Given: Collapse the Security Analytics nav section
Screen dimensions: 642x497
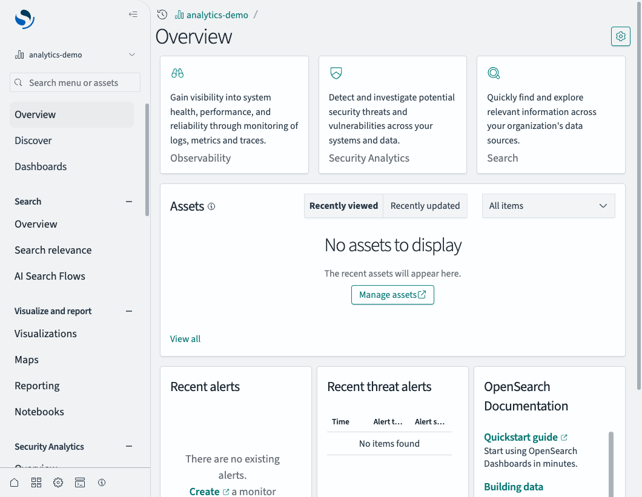Looking at the screenshot, I should (129, 446).
